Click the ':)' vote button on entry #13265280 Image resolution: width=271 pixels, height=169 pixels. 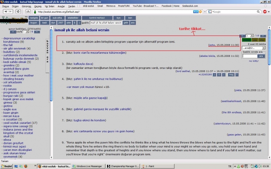pos(214,75)
